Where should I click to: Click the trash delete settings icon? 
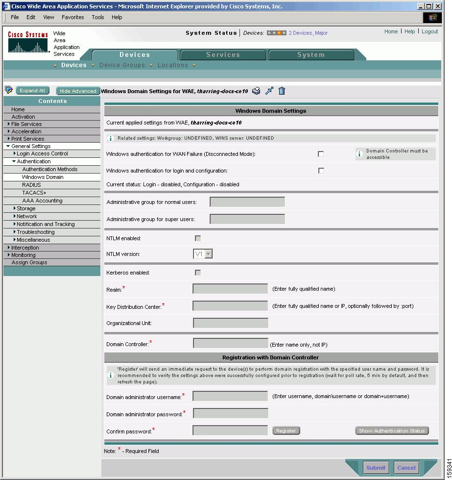[x=282, y=91]
